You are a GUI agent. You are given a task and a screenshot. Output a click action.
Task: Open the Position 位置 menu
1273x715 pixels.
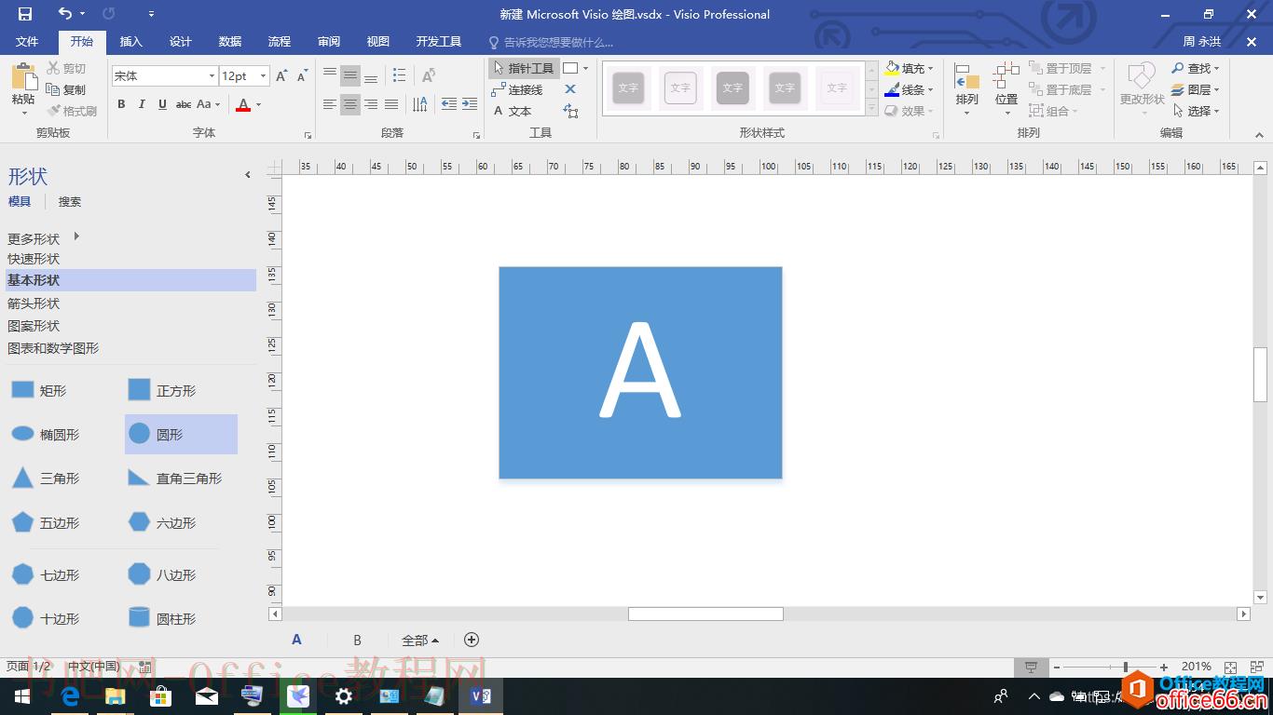pyautogui.click(x=1006, y=89)
